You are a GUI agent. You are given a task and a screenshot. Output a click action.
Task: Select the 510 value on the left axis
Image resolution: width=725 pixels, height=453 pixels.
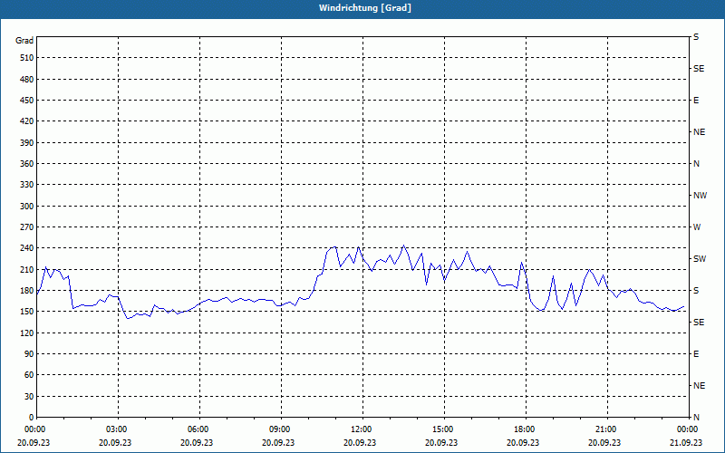click(x=27, y=58)
